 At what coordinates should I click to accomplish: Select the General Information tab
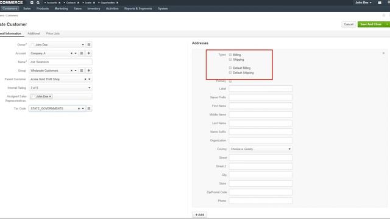coord(11,33)
